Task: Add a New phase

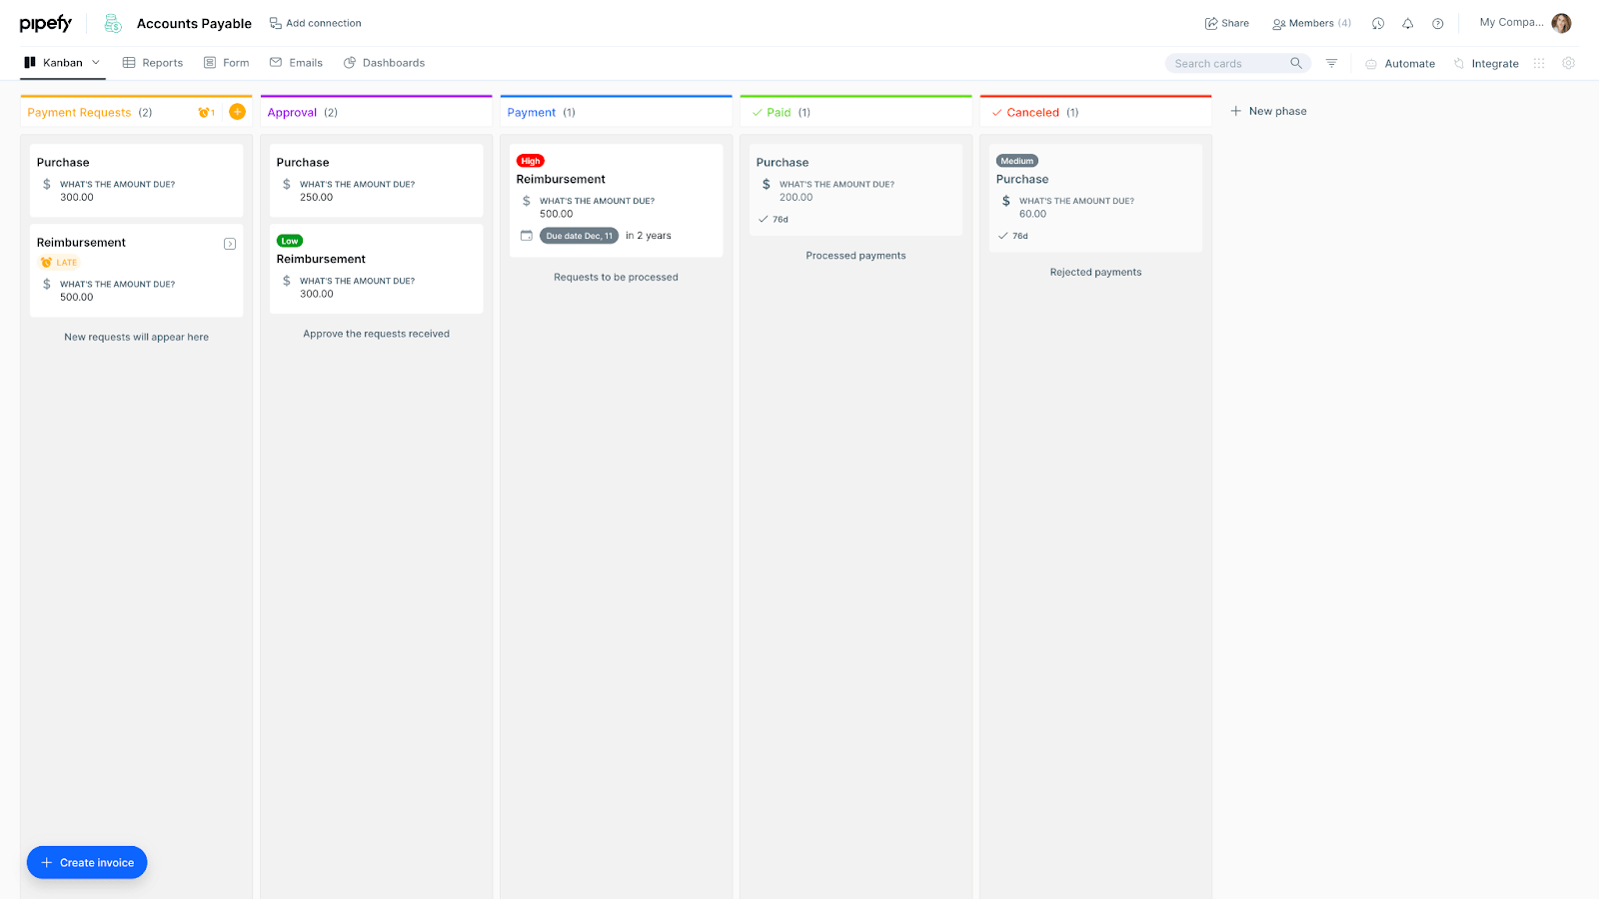Action: click(1268, 111)
